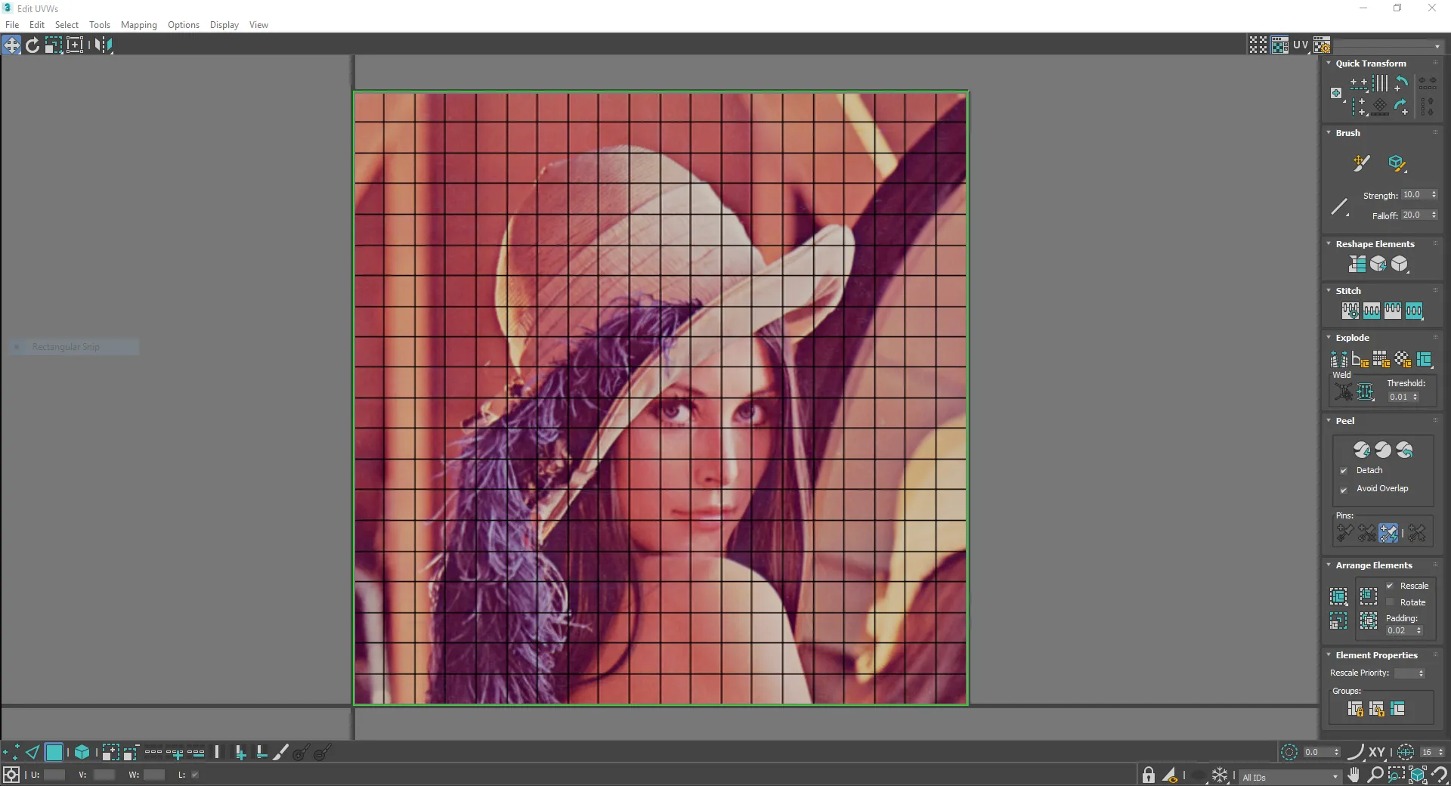Collapse the Stitch rollout
This screenshot has height=786, width=1451.
(x=1329, y=291)
